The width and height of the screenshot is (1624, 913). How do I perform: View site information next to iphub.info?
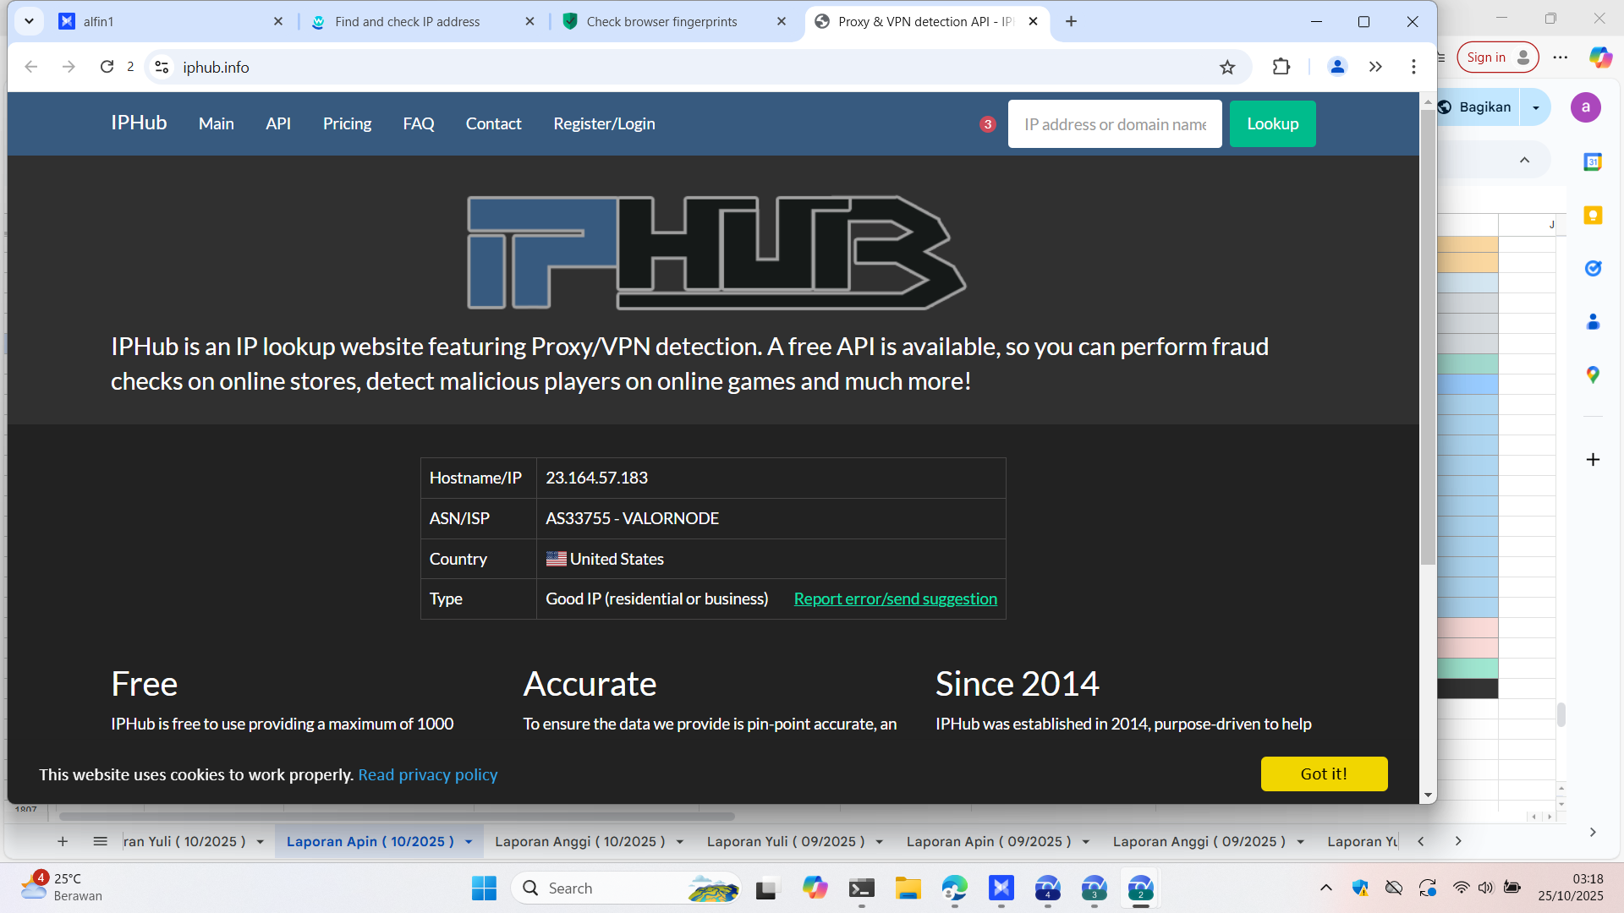162,67
